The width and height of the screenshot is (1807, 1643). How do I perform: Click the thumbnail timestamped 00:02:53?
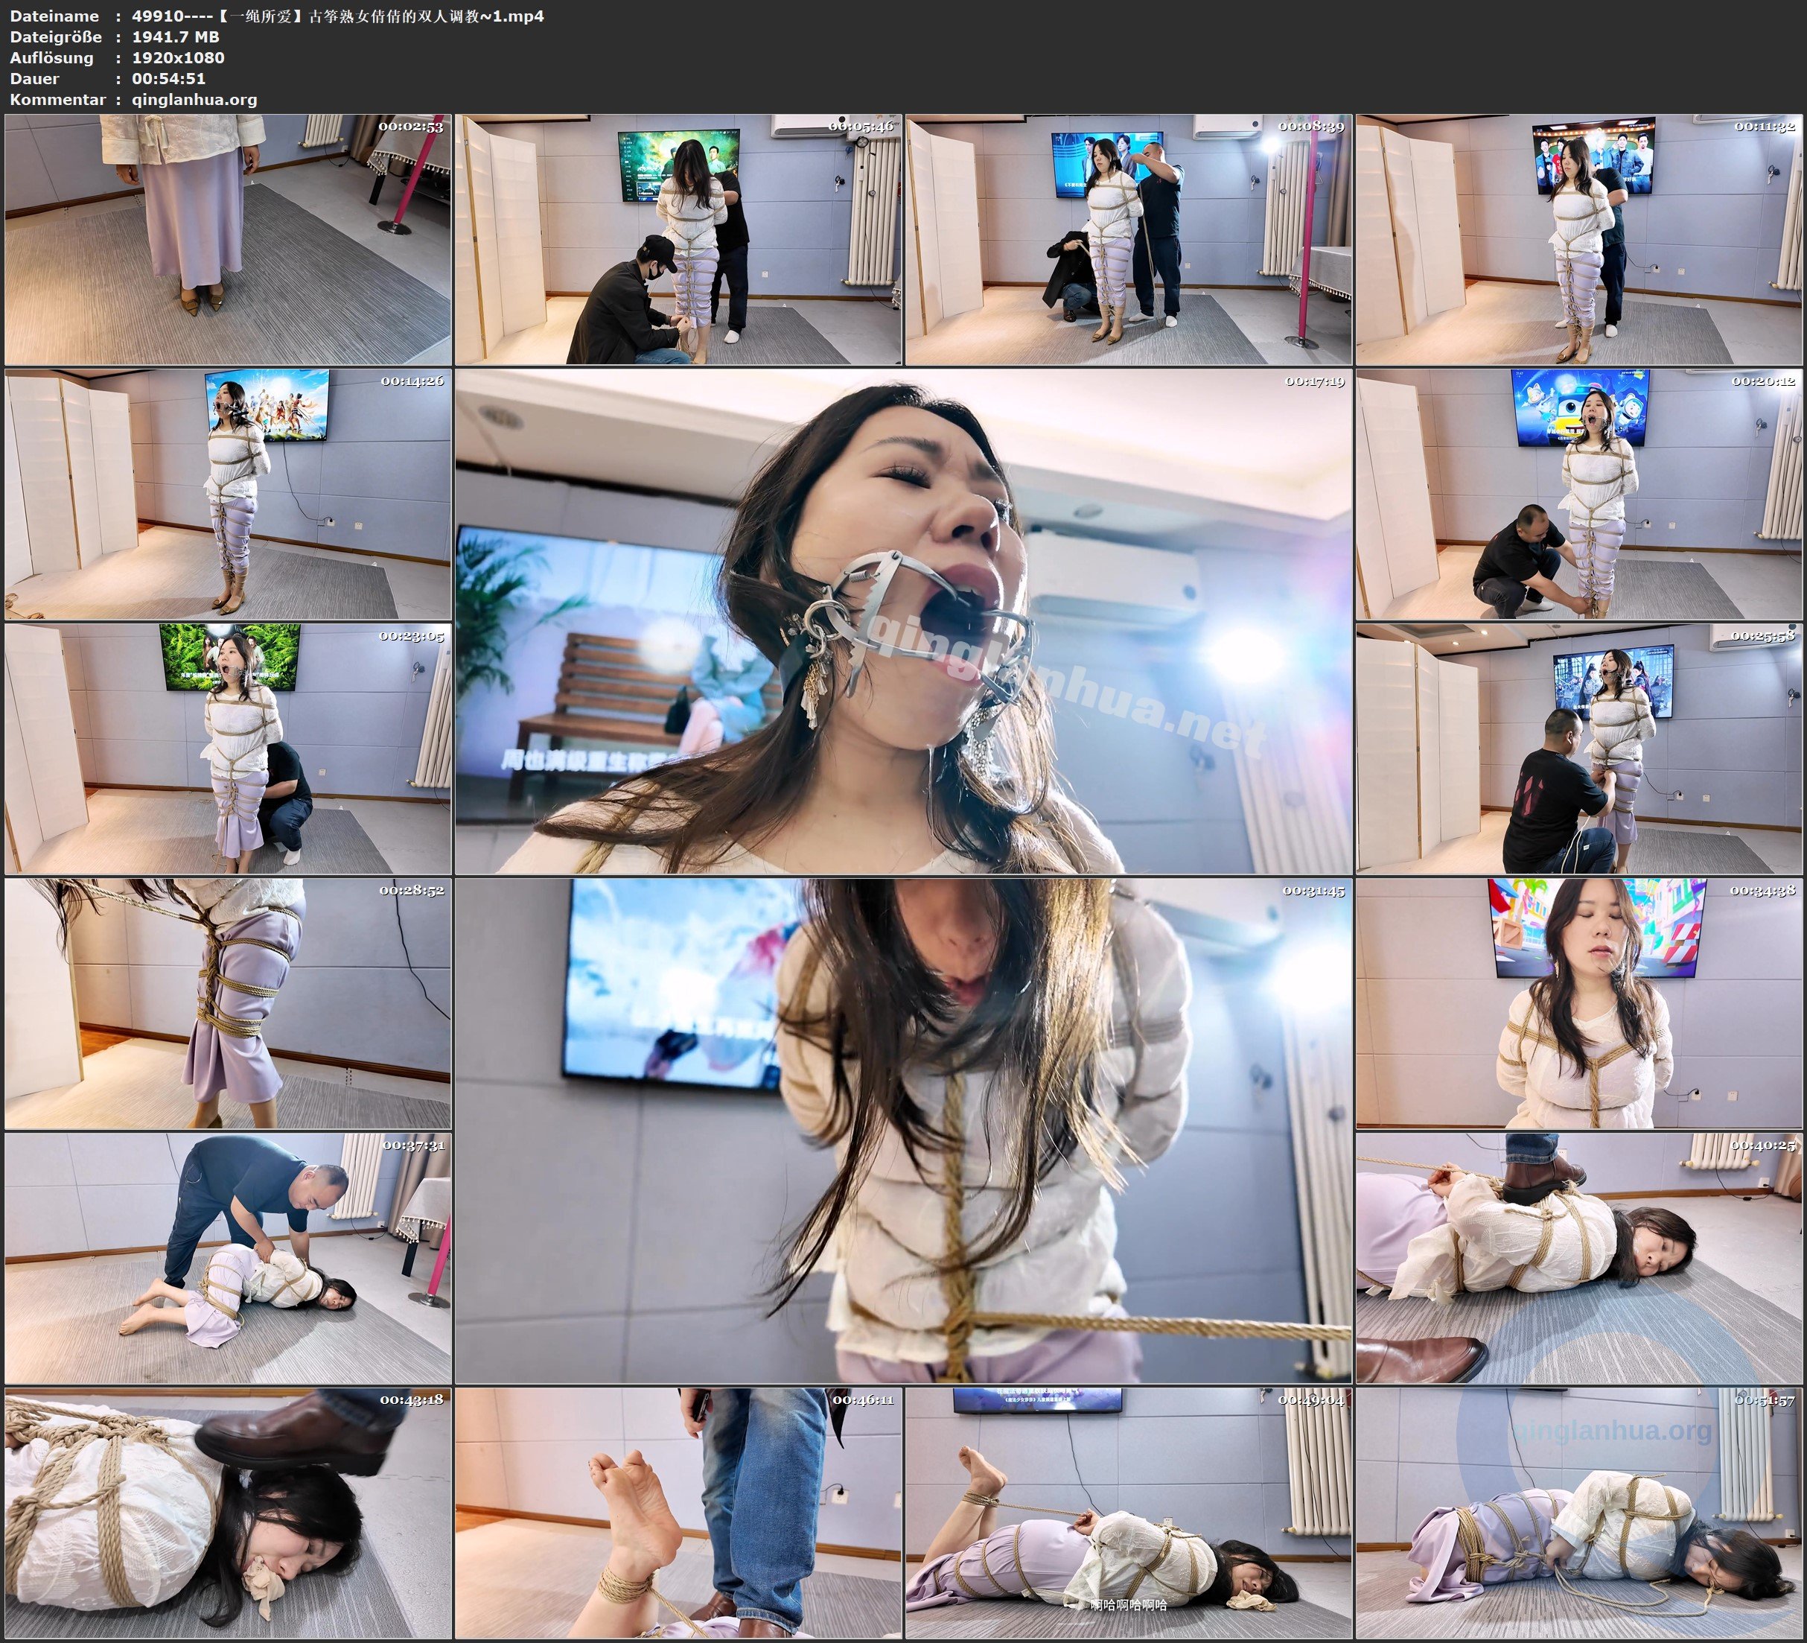tap(228, 240)
